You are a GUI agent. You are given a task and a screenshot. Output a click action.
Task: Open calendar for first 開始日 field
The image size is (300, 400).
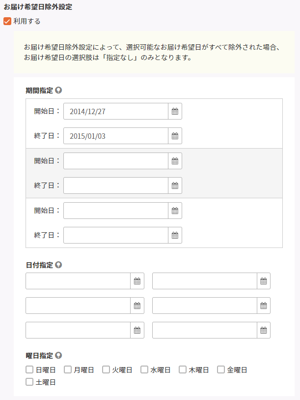click(175, 111)
